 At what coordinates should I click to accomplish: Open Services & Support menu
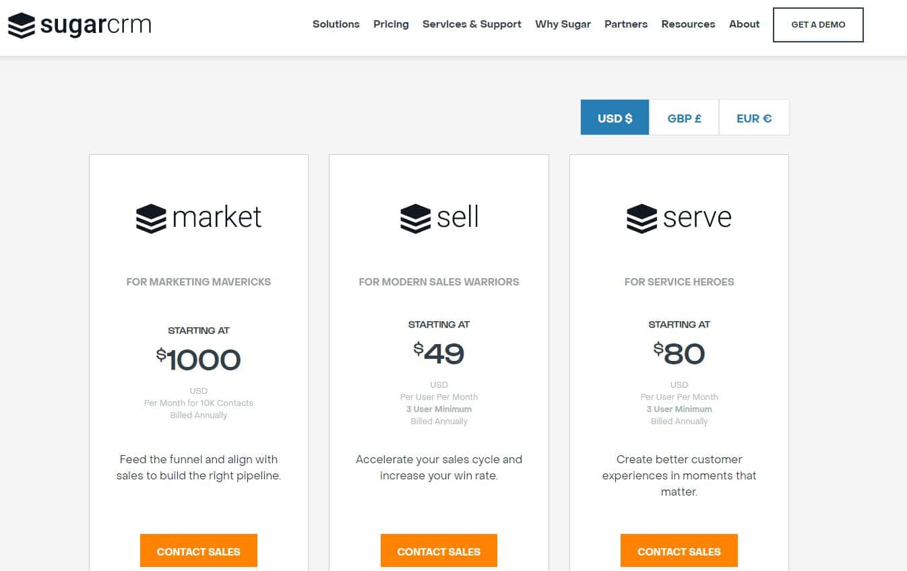[472, 24]
